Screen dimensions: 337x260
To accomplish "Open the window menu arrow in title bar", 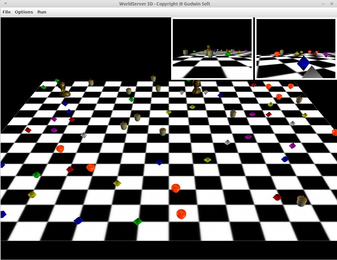I will point(5,4).
